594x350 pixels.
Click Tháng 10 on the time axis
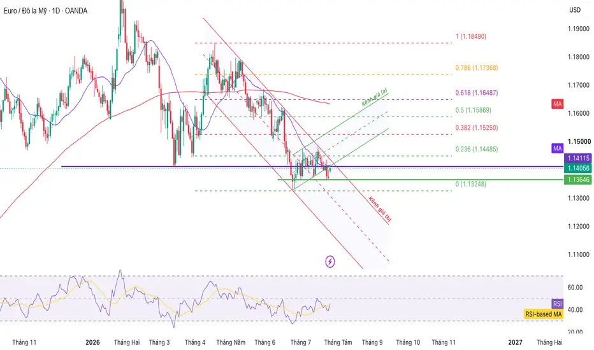coord(408,342)
